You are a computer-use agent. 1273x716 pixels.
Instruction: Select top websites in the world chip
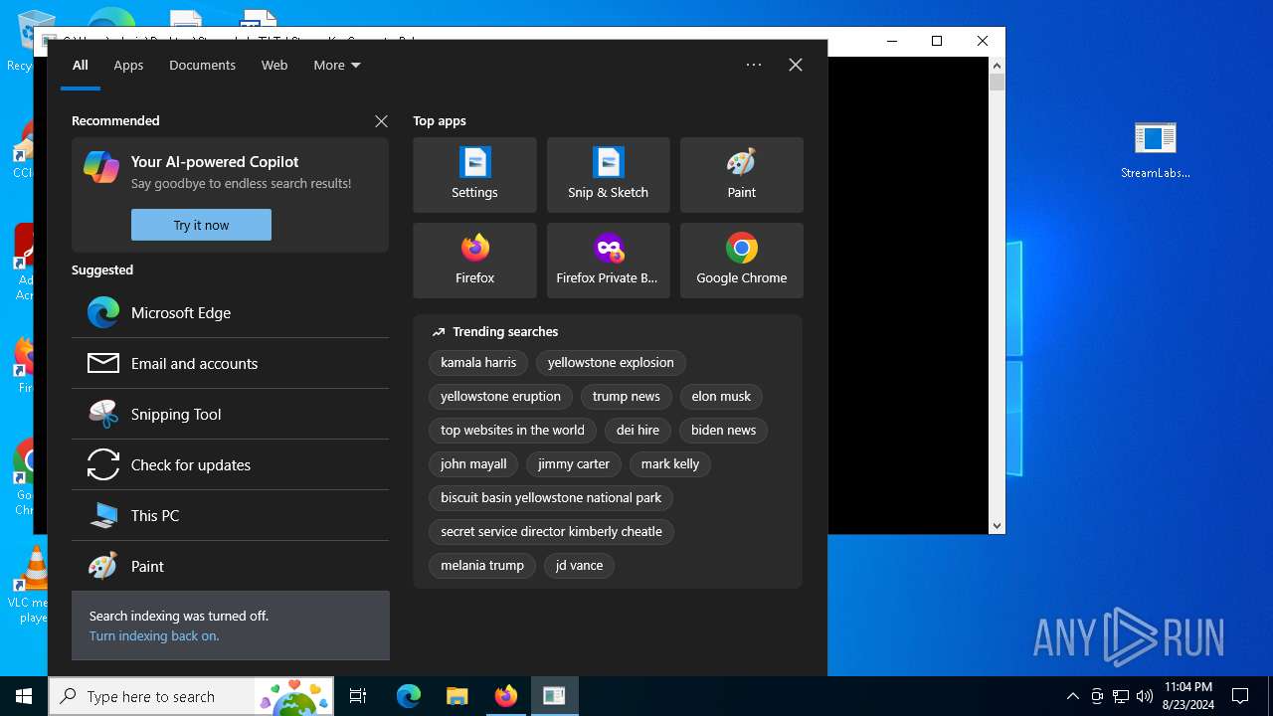512,431
